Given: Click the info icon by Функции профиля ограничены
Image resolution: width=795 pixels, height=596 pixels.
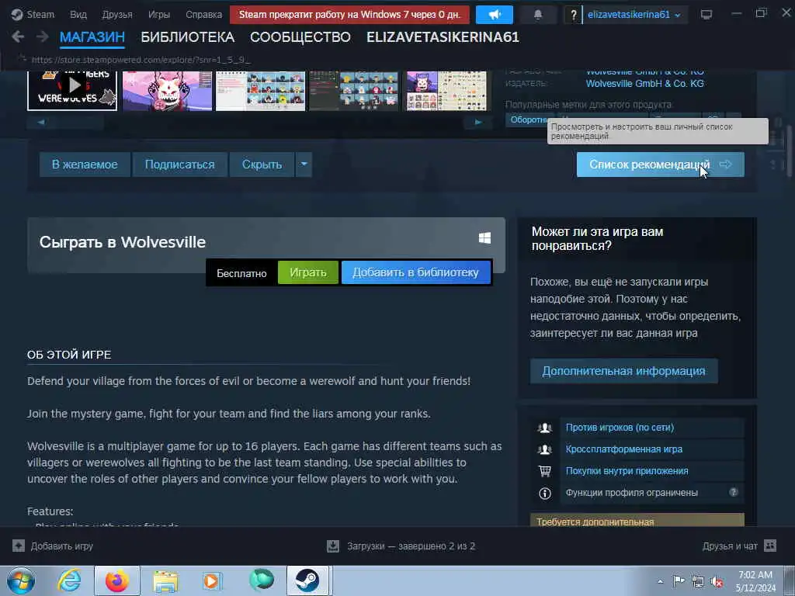Looking at the screenshot, I should click(544, 493).
